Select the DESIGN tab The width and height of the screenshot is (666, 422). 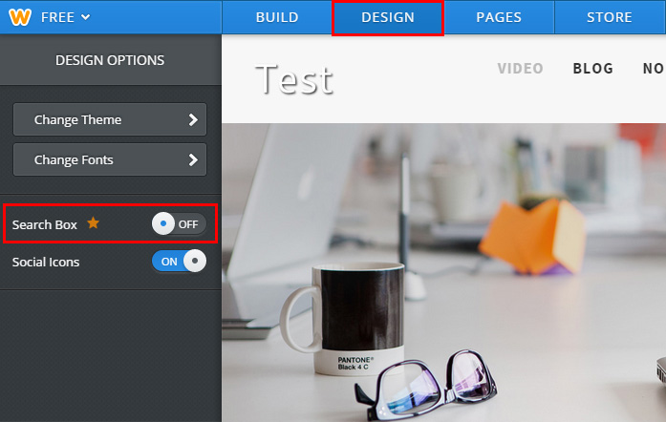pyautogui.click(x=388, y=17)
